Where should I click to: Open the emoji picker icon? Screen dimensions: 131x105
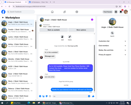[89, 96]
